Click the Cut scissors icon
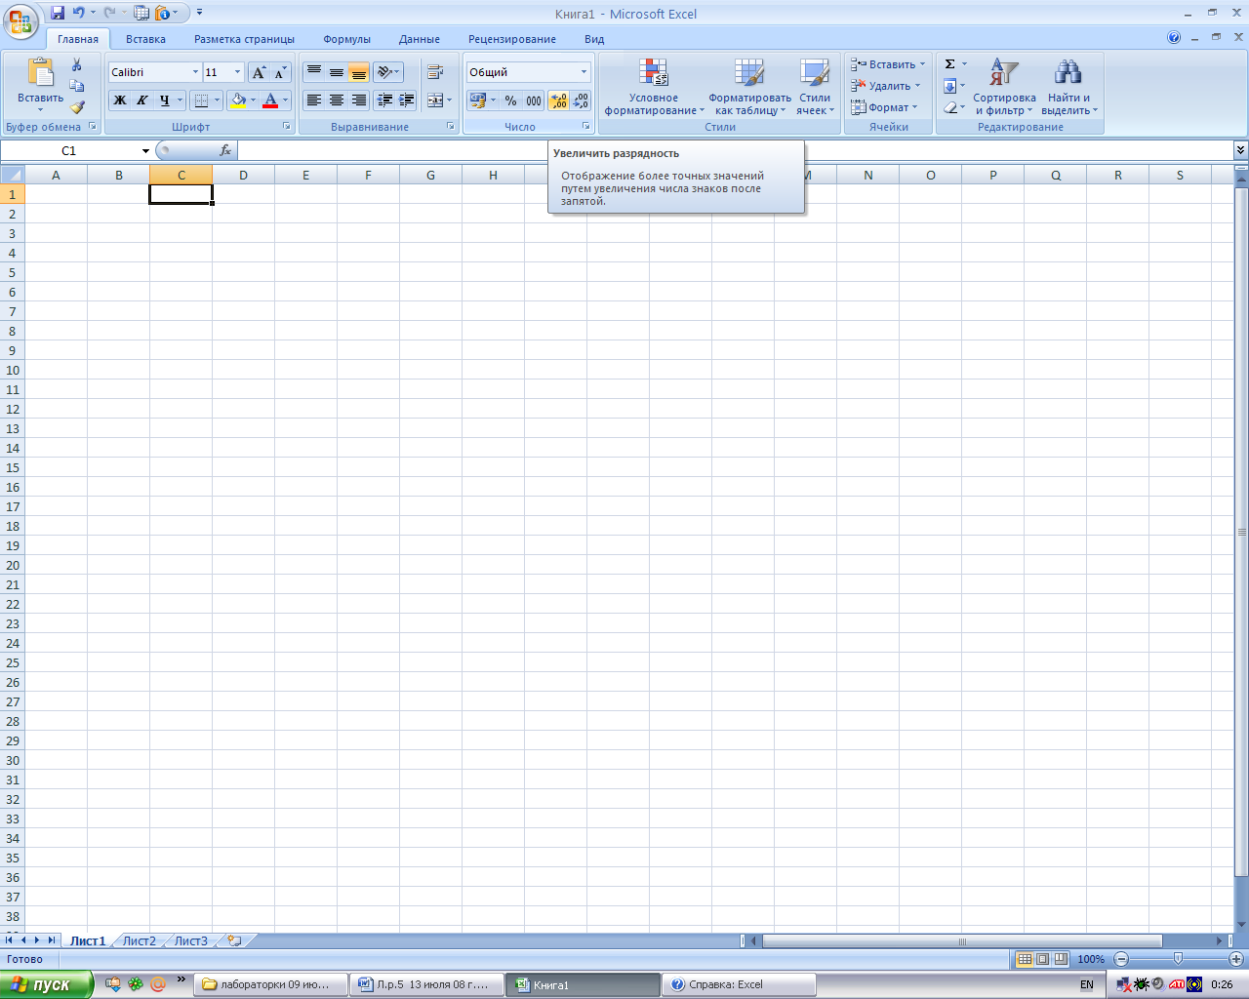 [77, 64]
